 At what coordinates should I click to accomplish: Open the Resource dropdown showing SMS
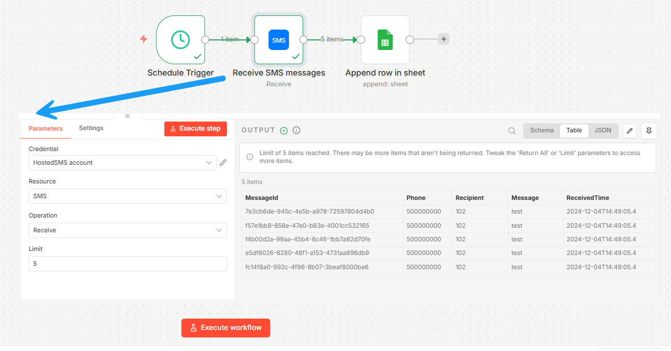click(127, 197)
